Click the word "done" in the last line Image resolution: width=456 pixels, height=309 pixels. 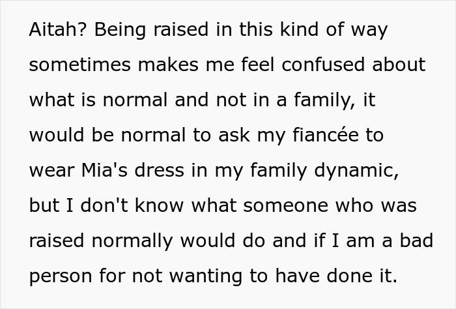point(341,276)
